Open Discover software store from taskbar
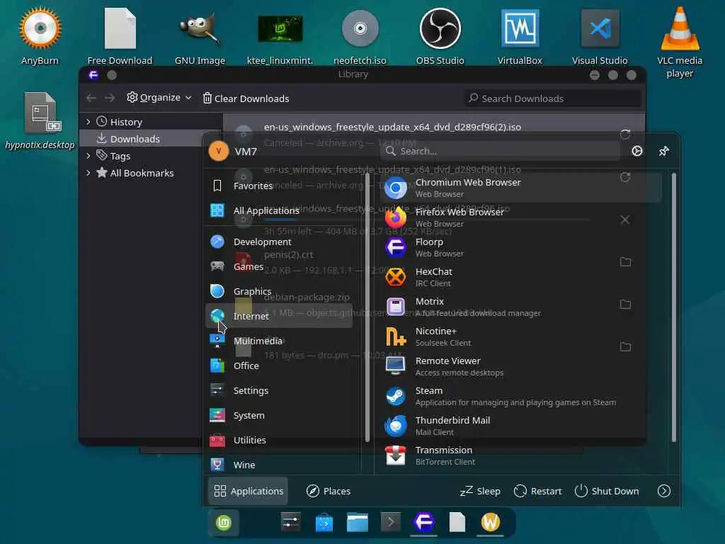 pyautogui.click(x=324, y=523)
